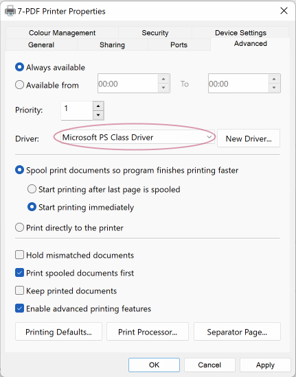This screenshot has height=377, width=296.
Task: Close the 7-PDF Printer Properties dialog
Action: (x=284, y=10)
